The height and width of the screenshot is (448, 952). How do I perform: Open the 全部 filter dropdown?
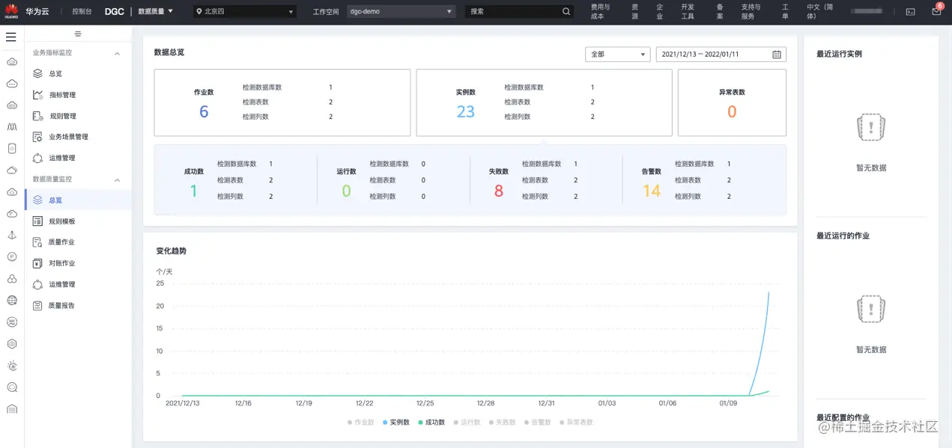point(617,55)
